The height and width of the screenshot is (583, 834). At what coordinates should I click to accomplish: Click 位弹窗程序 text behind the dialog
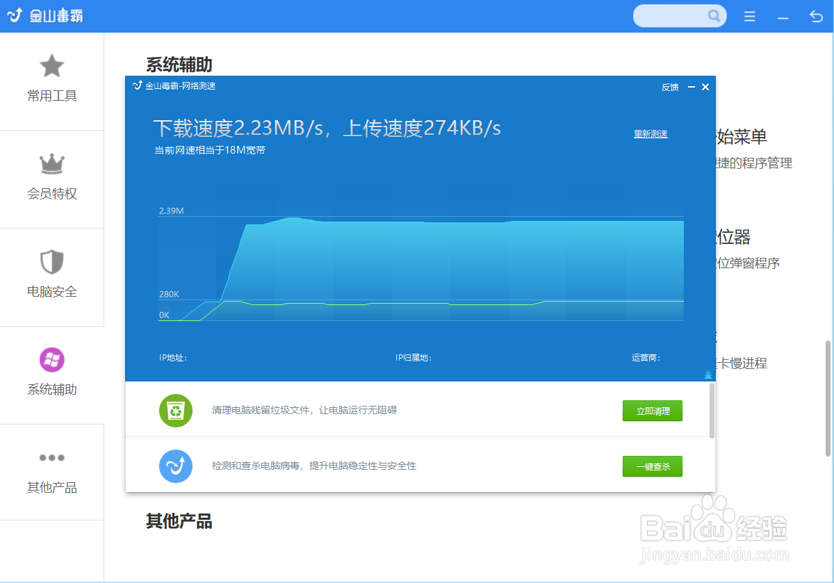(x=748, y=263)
